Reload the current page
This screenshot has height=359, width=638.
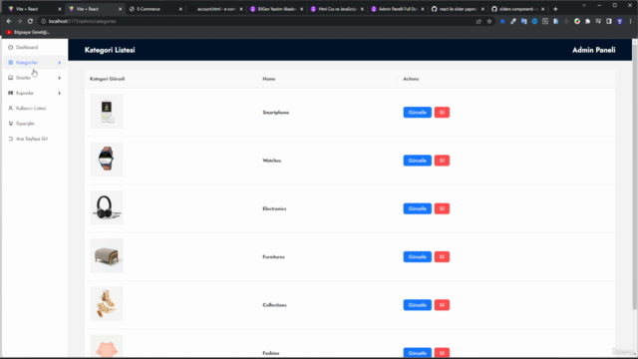[30, 21]
